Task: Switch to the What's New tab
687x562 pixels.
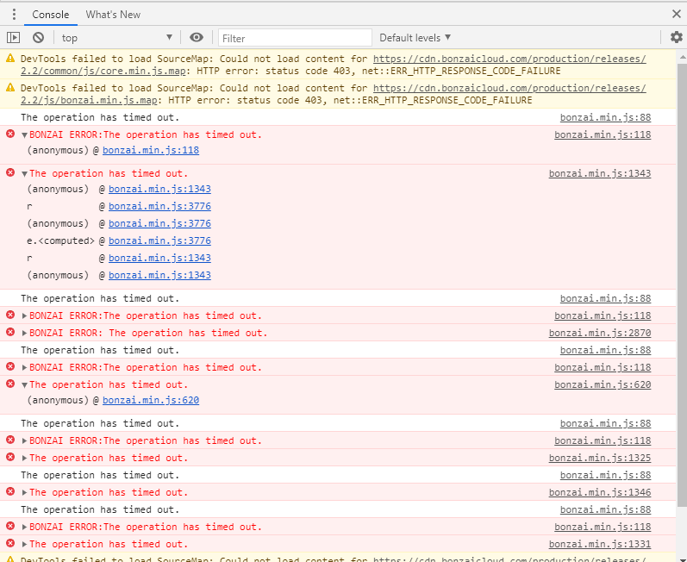Action: pyautogui.click(x=113, y=15)
